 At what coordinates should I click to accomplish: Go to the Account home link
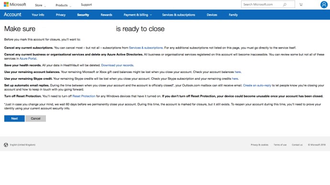[12, 14]
